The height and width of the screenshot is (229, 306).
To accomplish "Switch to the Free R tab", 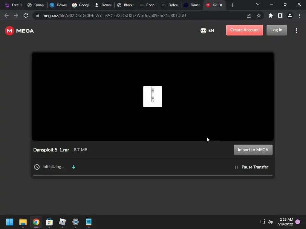I will [x=13, y=5].
